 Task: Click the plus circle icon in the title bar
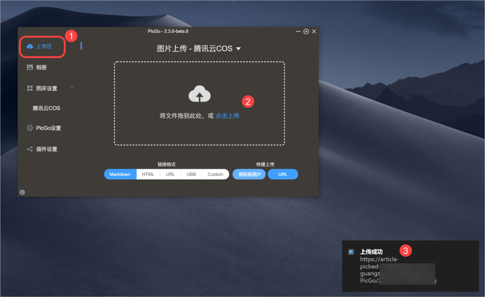[x=306, y=31]
